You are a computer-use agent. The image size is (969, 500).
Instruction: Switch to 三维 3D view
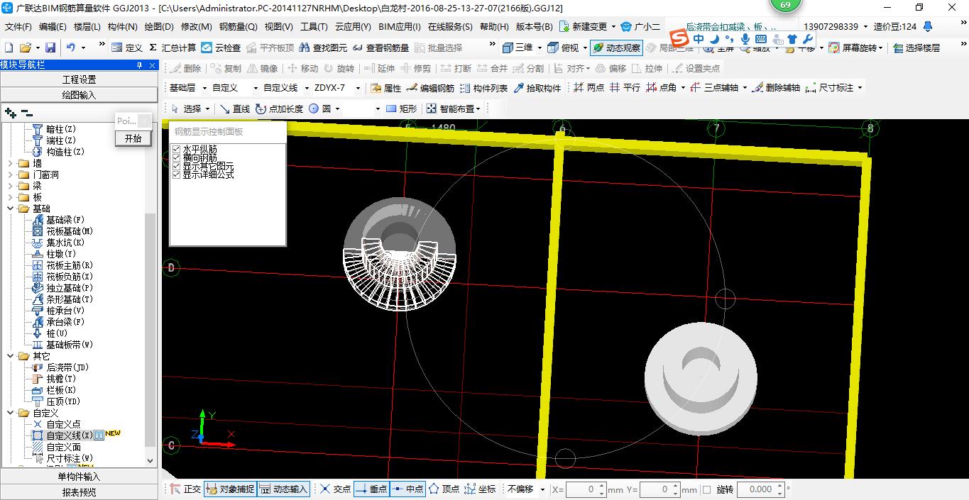coord(518,48)
